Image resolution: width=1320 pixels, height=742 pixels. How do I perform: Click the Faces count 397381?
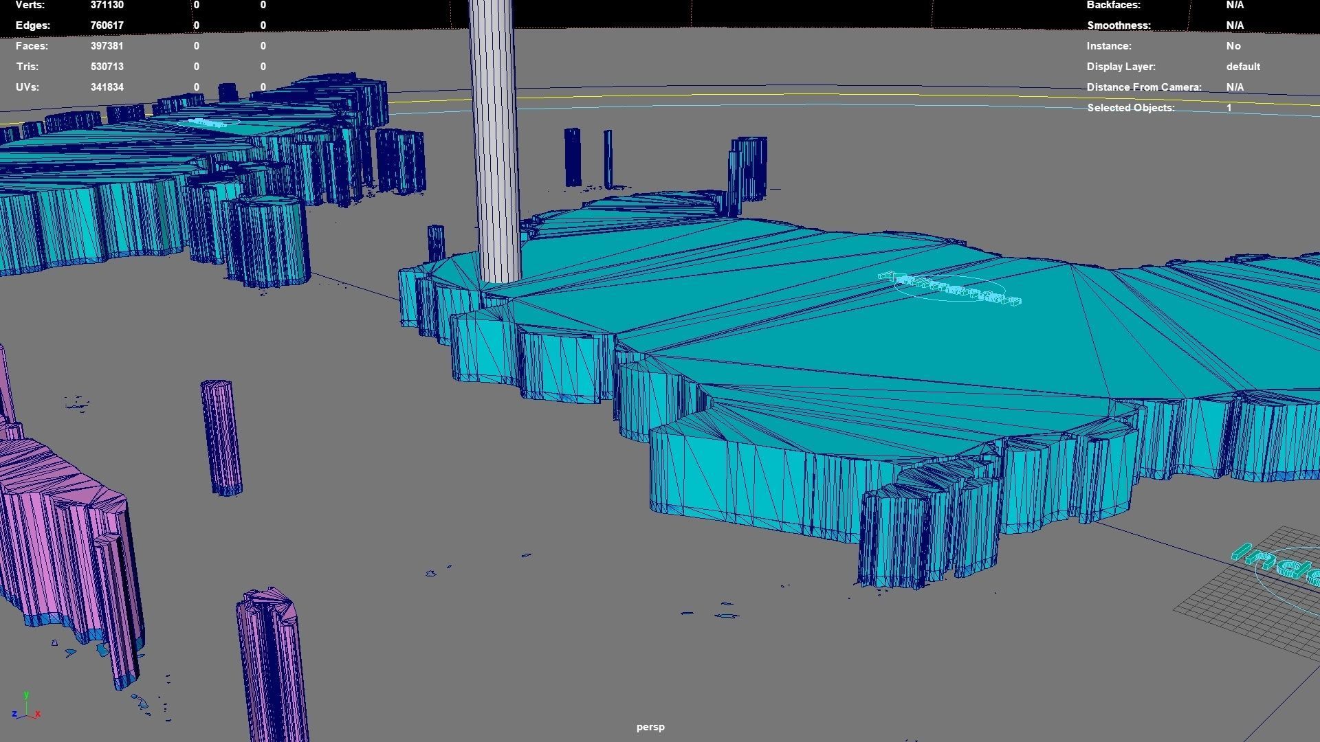pyautogui.click(x=107, y=46)
